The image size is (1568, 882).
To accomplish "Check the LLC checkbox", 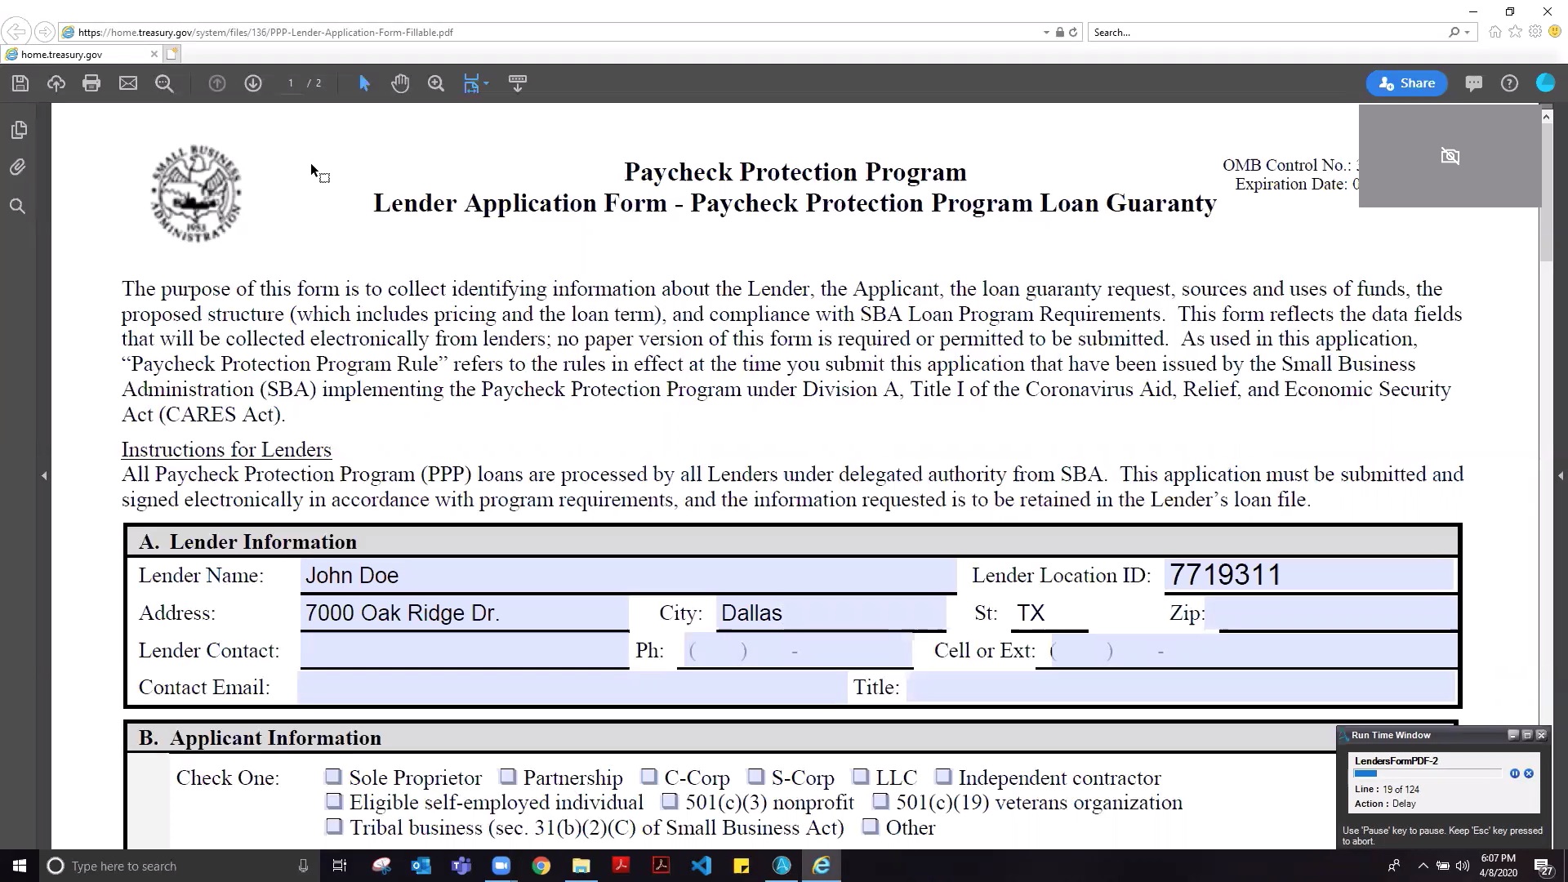I will (861, 777).
